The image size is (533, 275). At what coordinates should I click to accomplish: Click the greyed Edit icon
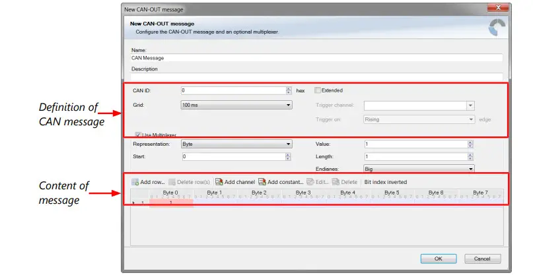coord(310,182)
